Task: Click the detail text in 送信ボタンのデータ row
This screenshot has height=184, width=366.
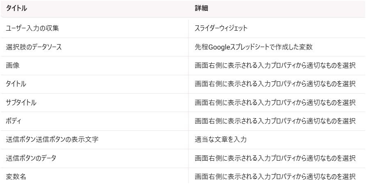Action: (x=275, y=158)
